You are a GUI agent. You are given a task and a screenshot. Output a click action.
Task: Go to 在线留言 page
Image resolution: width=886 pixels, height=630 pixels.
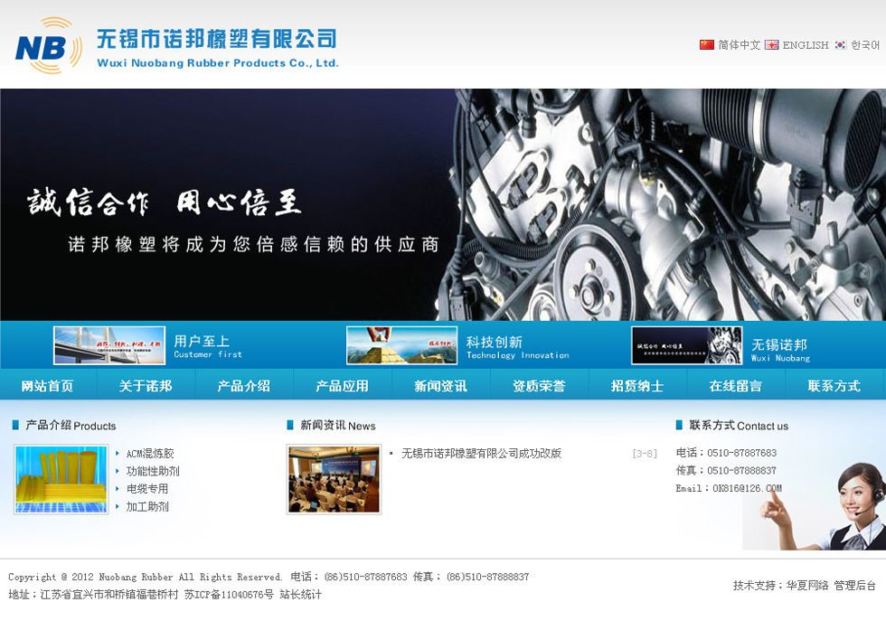click(735, 386)
